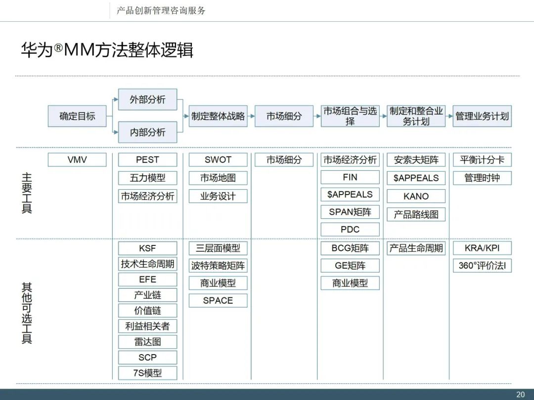Click the BCG矩阵 tool box
This screenshot has width=534, height=400.
point(350,248)
